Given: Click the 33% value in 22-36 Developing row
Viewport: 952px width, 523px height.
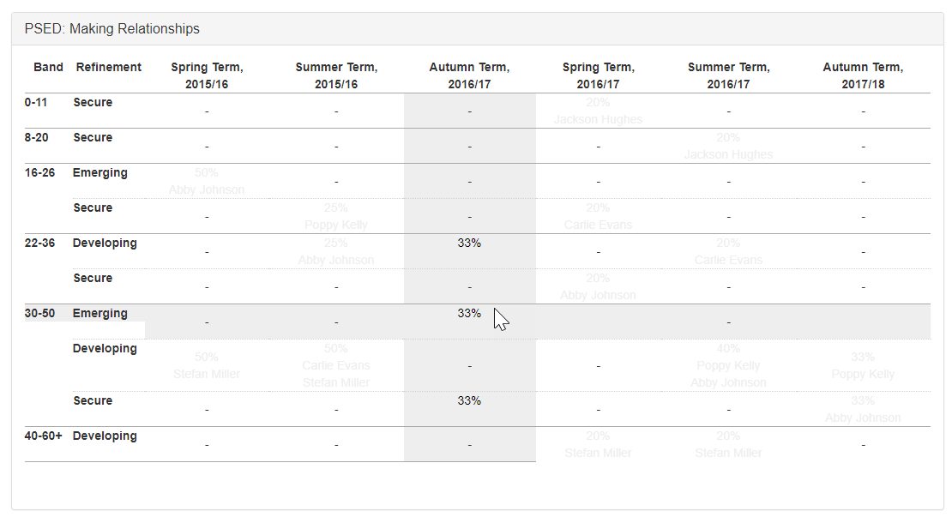Looking at the screenshot, I should coord(469,243).
